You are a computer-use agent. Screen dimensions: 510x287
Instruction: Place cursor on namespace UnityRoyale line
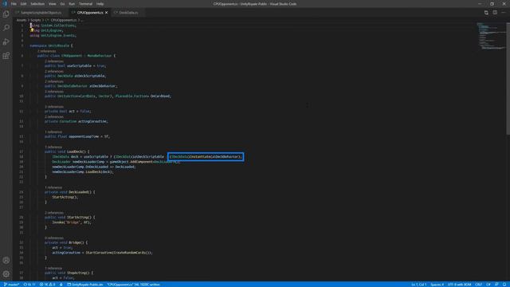[x=51, y=45]
